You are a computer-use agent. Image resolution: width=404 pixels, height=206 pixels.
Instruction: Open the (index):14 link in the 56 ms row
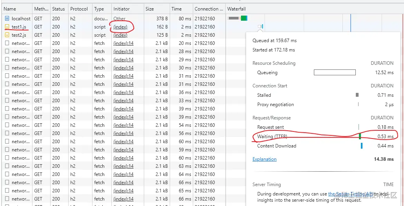click(x=123, y=133)
